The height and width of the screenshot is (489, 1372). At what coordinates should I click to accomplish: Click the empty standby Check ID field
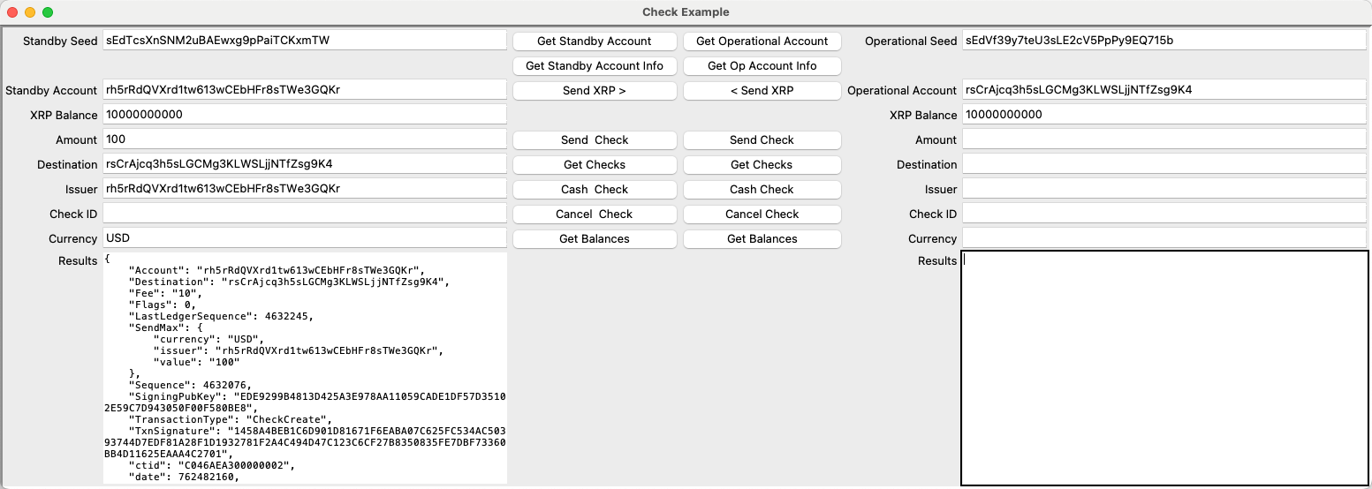click(304, 214)
